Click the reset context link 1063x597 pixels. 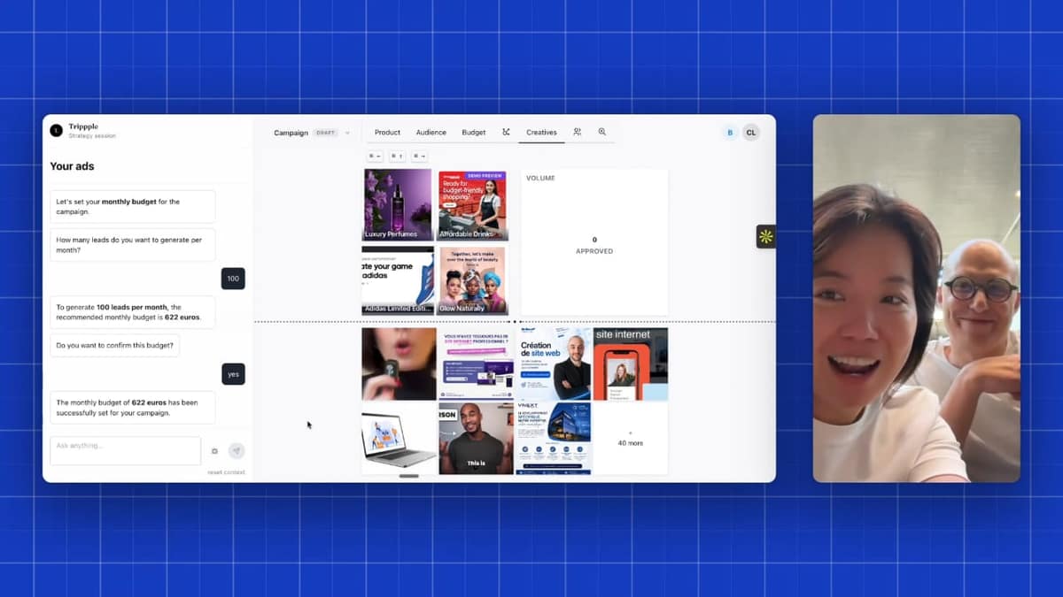pyautogui.click(x=226, y=472)
